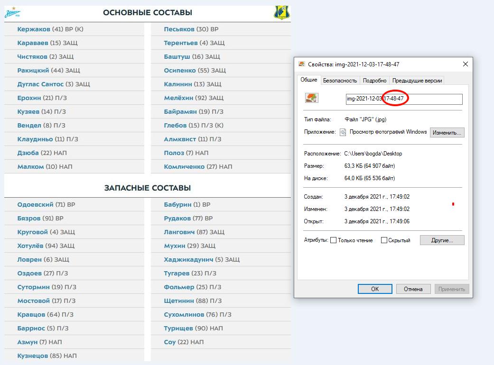494x365 pixels.
Task: Open substitute link Тугарев
Action: coord(177,274)
